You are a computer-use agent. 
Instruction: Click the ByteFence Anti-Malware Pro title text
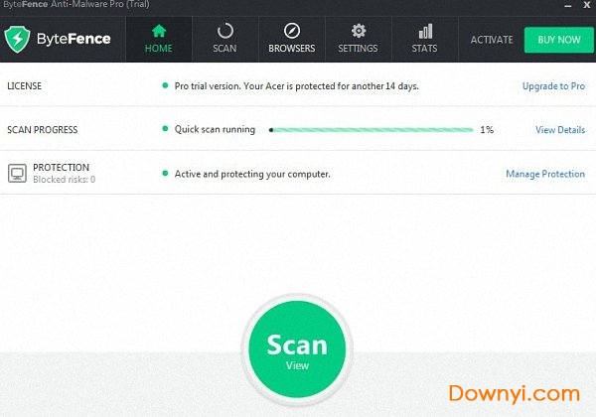76,5
